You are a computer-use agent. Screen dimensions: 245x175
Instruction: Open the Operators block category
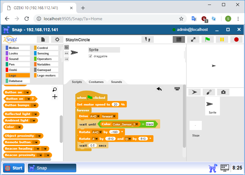(x=46, y=59)
